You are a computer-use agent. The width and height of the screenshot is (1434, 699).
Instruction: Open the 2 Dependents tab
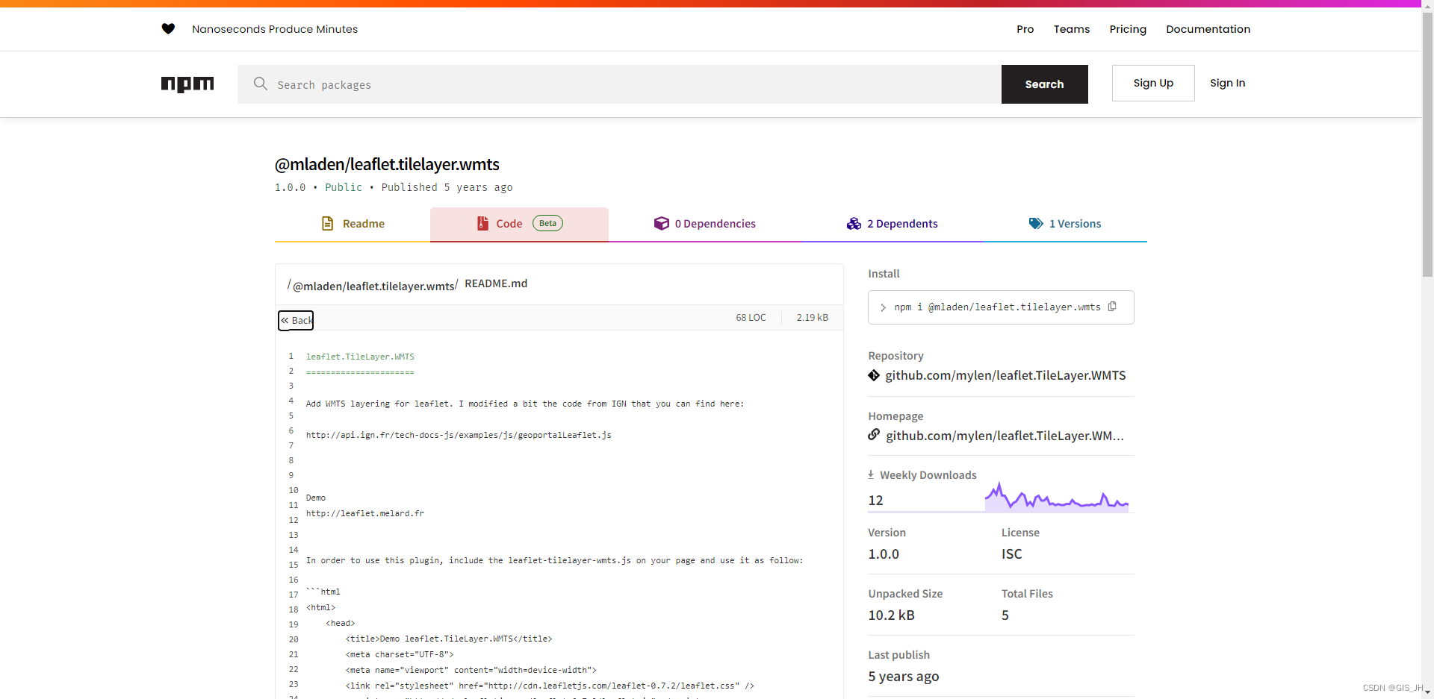[x=892, y=224]
